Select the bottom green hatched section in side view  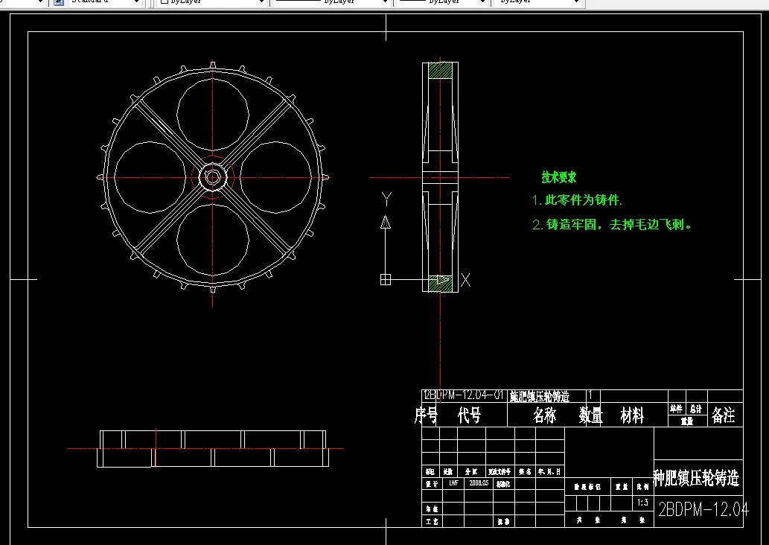[x=441, y=284]
